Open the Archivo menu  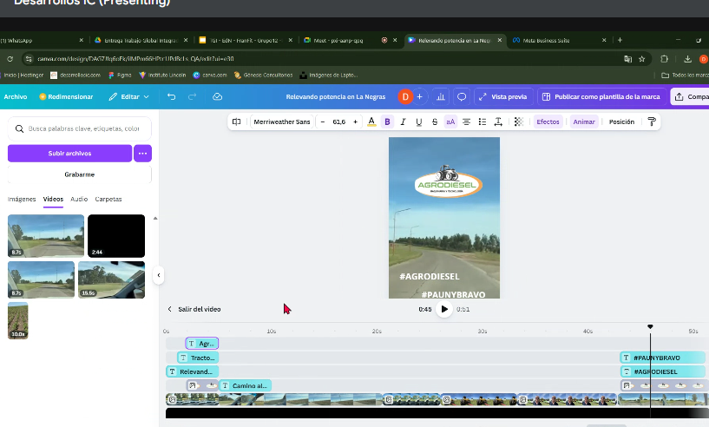(x=16, y=96)
